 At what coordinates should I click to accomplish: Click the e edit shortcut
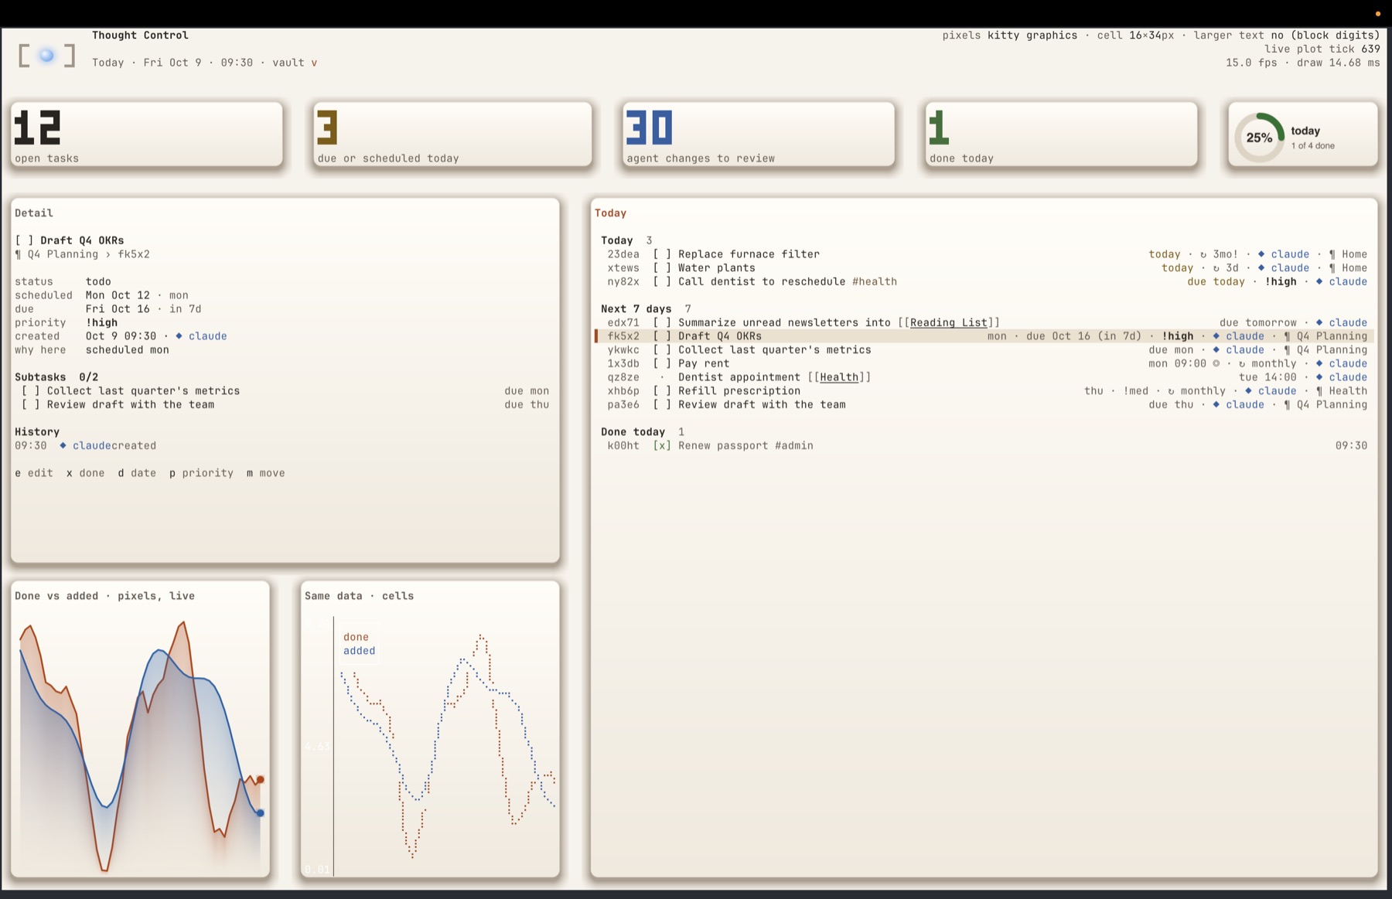(34, 473)
